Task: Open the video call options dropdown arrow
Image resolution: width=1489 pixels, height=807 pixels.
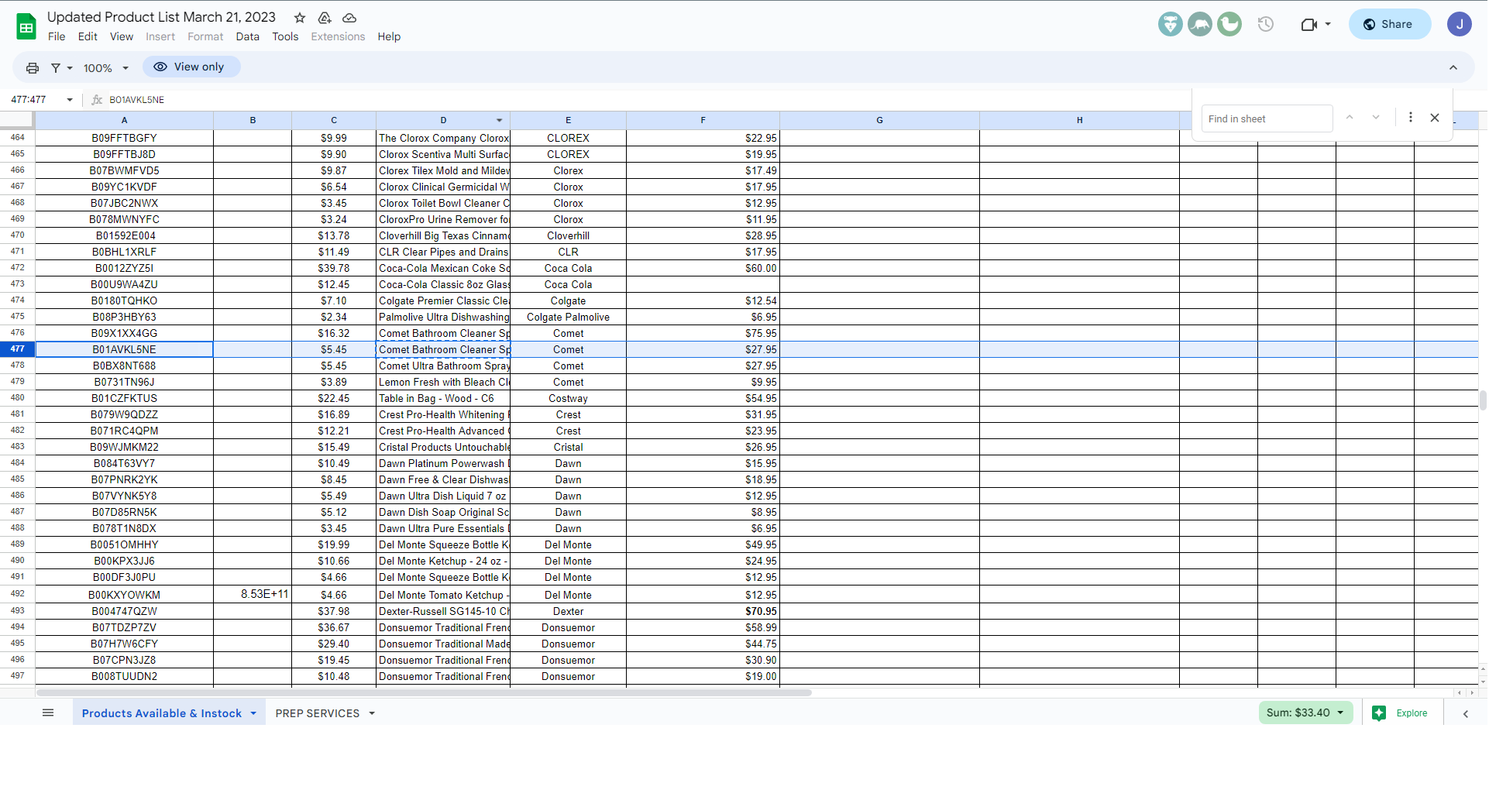Action: click(x=1328, y=24)
